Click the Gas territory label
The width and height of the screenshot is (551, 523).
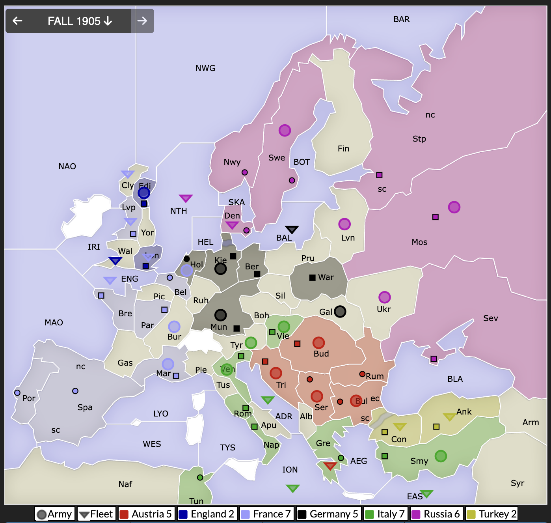[x=125, y=363]
